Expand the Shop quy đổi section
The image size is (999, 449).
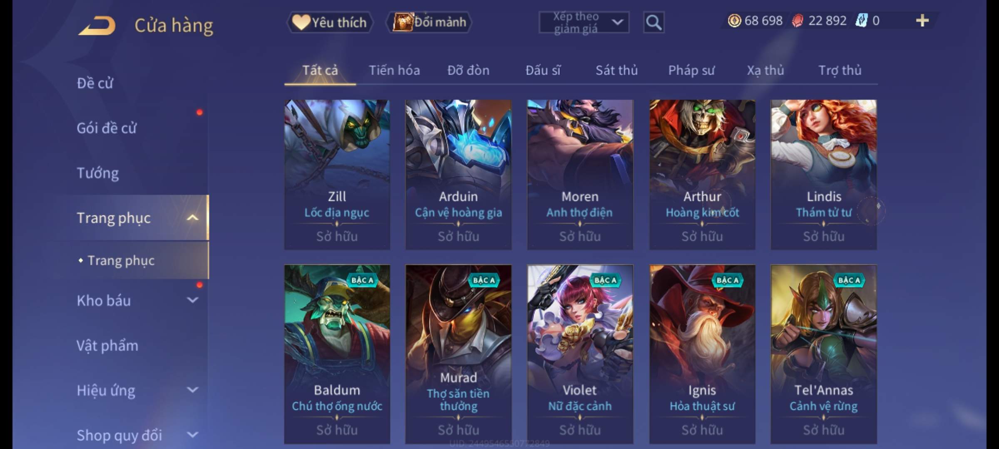pos(192,434)
